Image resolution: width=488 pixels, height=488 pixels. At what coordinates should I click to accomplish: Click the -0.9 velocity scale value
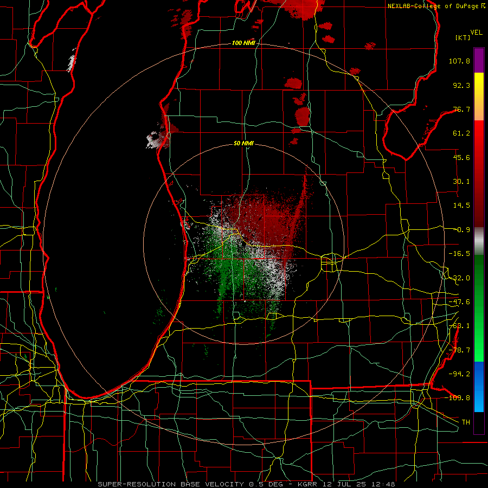(x=461, y=230)
